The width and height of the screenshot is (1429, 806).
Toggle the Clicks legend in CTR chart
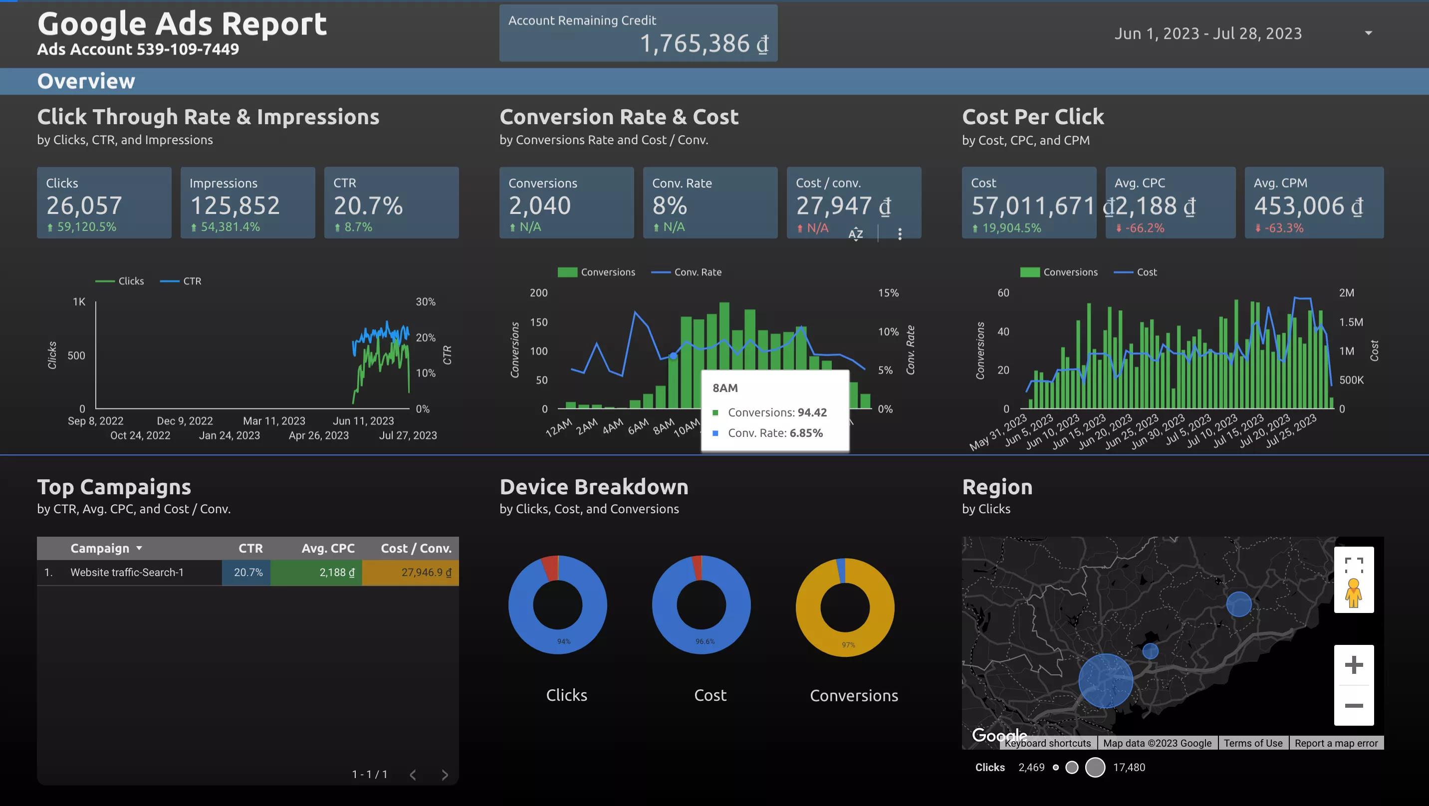120,281
